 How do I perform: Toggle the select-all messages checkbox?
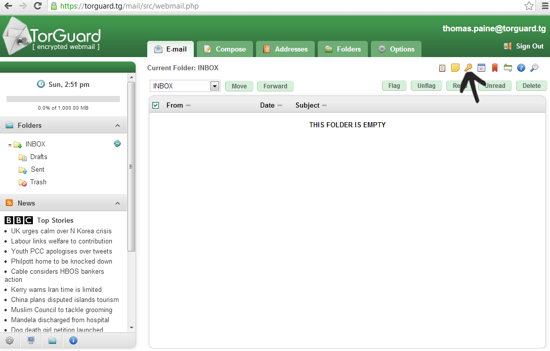coord(156,105)
